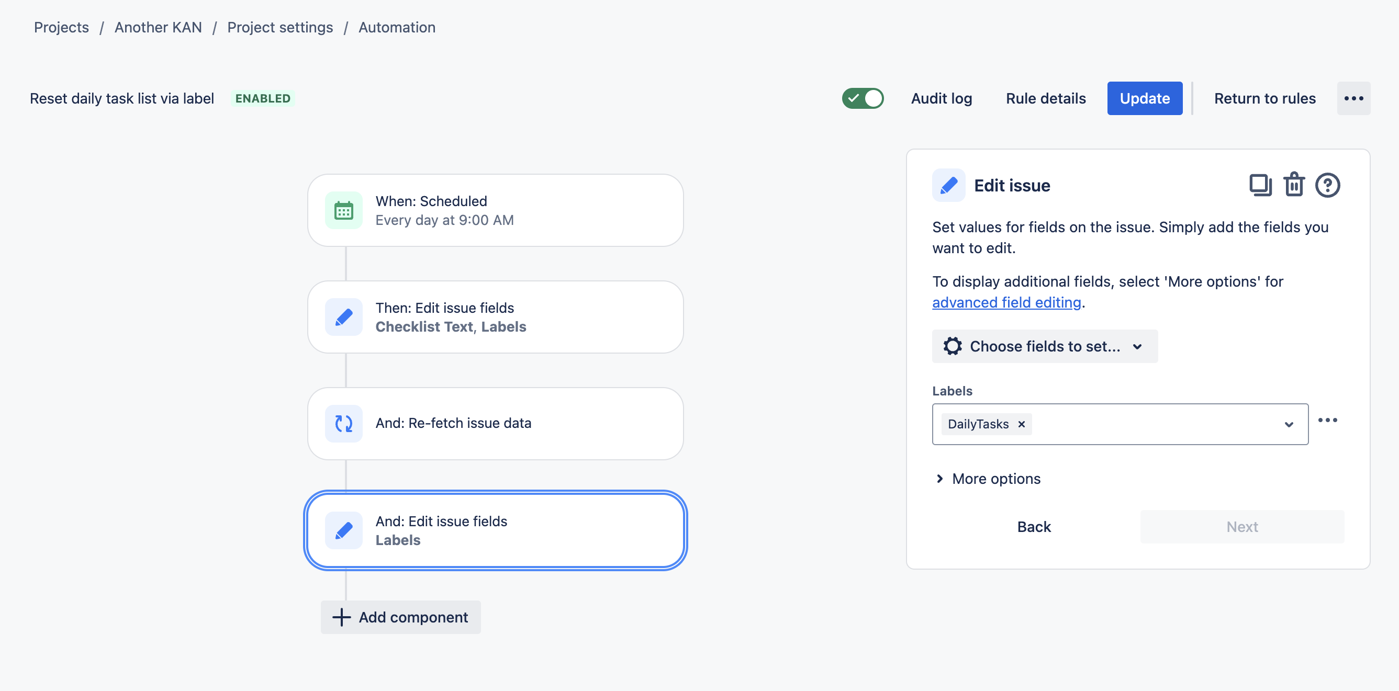Open the rule's top-right more actions menu
This screenshot has height=691, width=1399.
1353,98
